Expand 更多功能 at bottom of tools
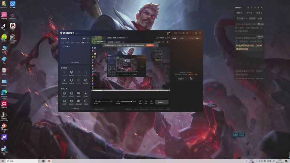This screenshot has width=290, height=163. click(x=75, y=109)
